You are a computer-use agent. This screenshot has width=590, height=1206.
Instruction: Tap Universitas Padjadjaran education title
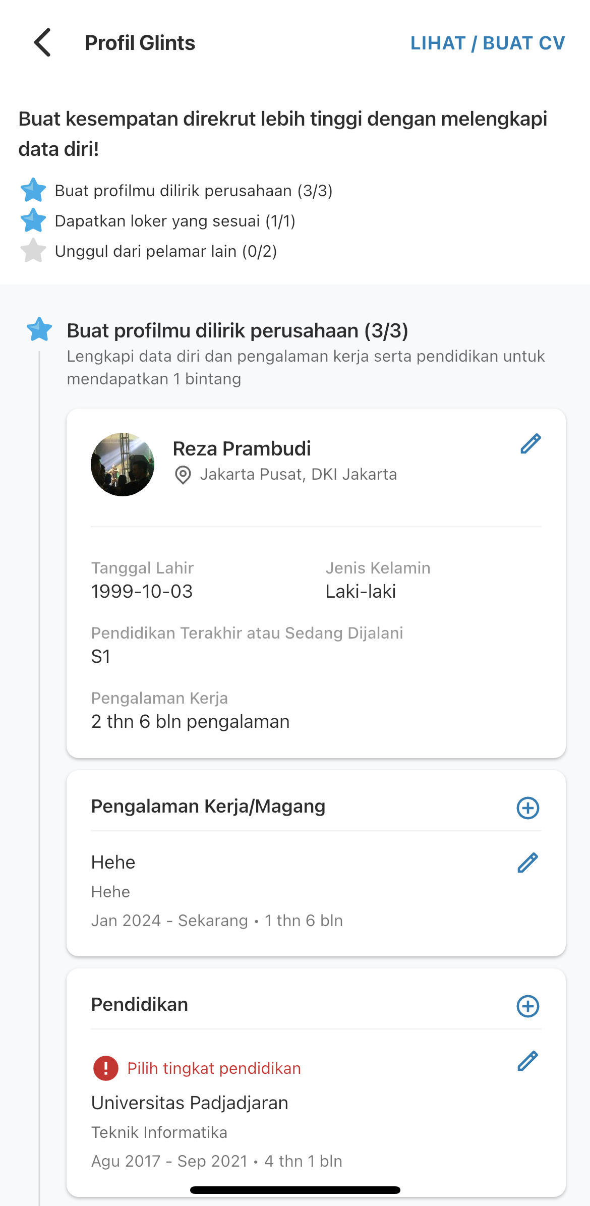point(190,1103)
